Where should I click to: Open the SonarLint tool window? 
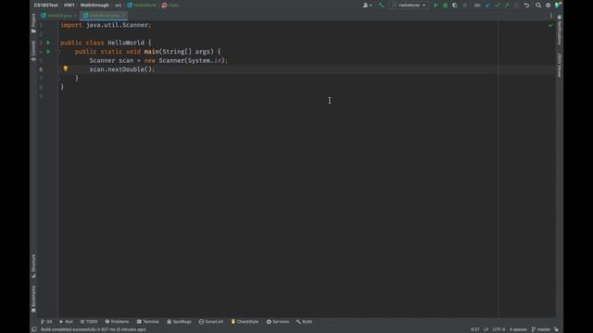click(211, 322)
